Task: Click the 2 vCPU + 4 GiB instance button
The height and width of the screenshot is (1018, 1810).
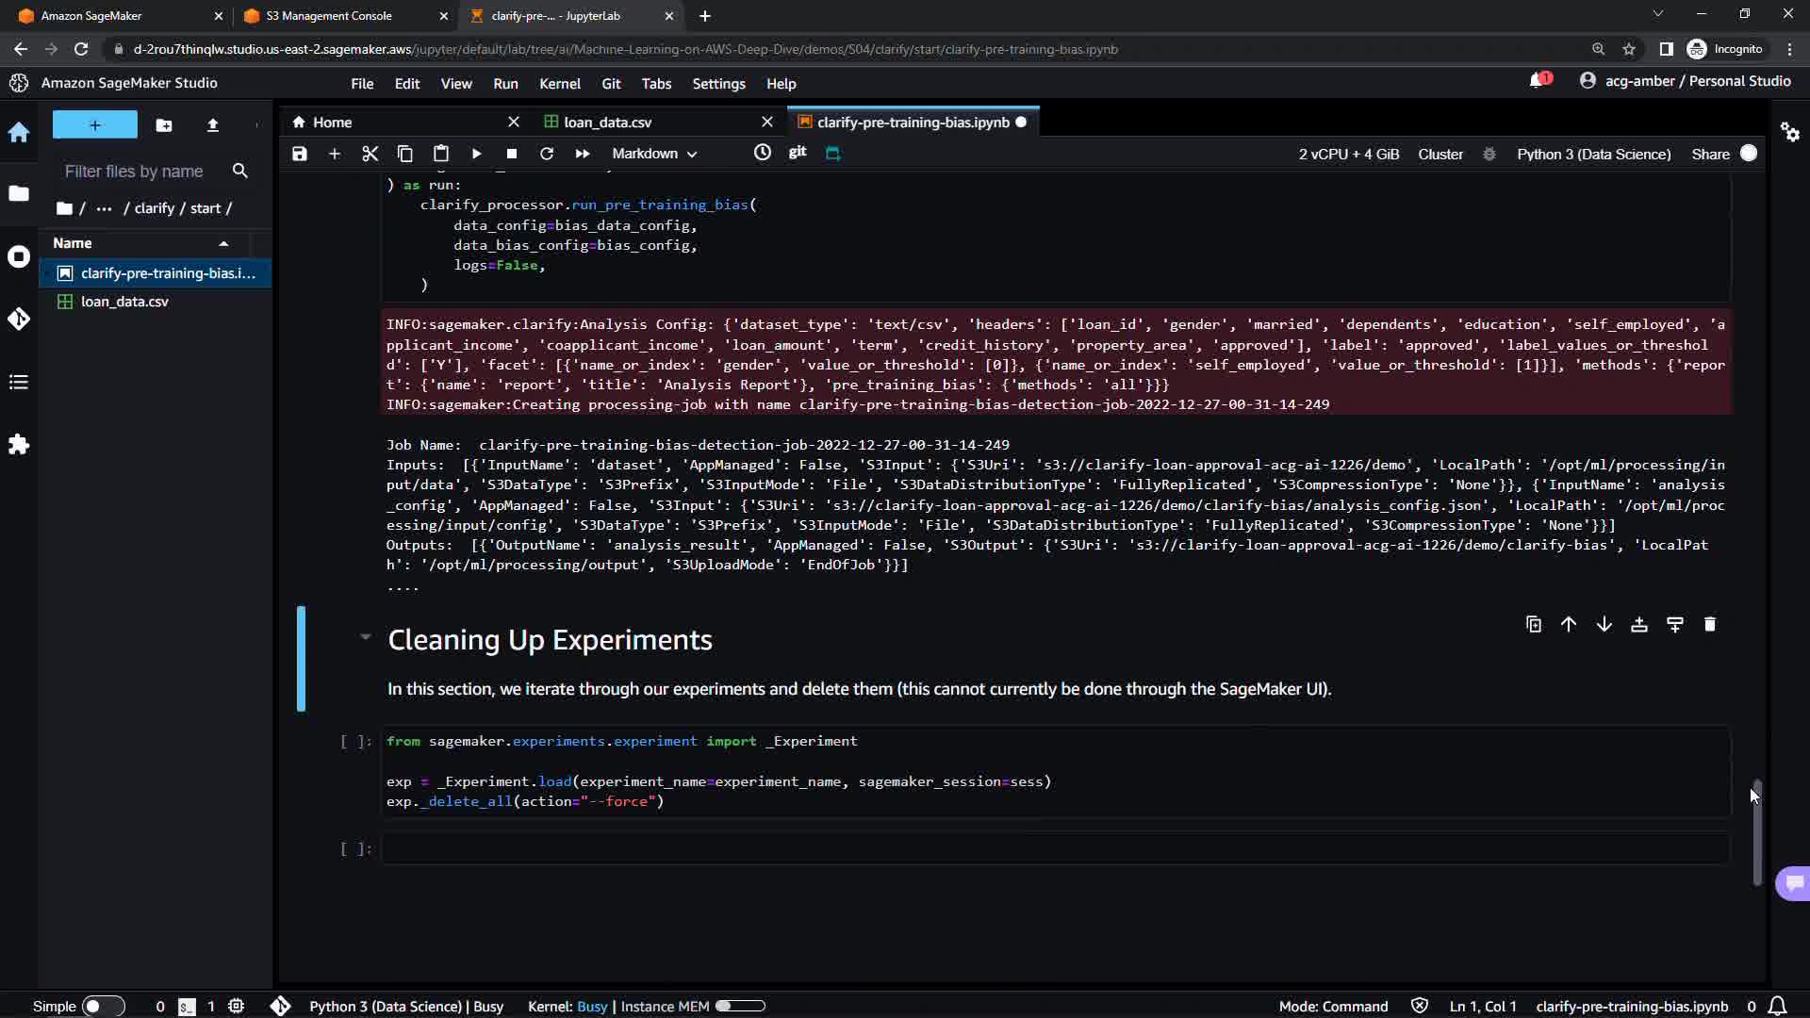Action: pos(1348,154)
